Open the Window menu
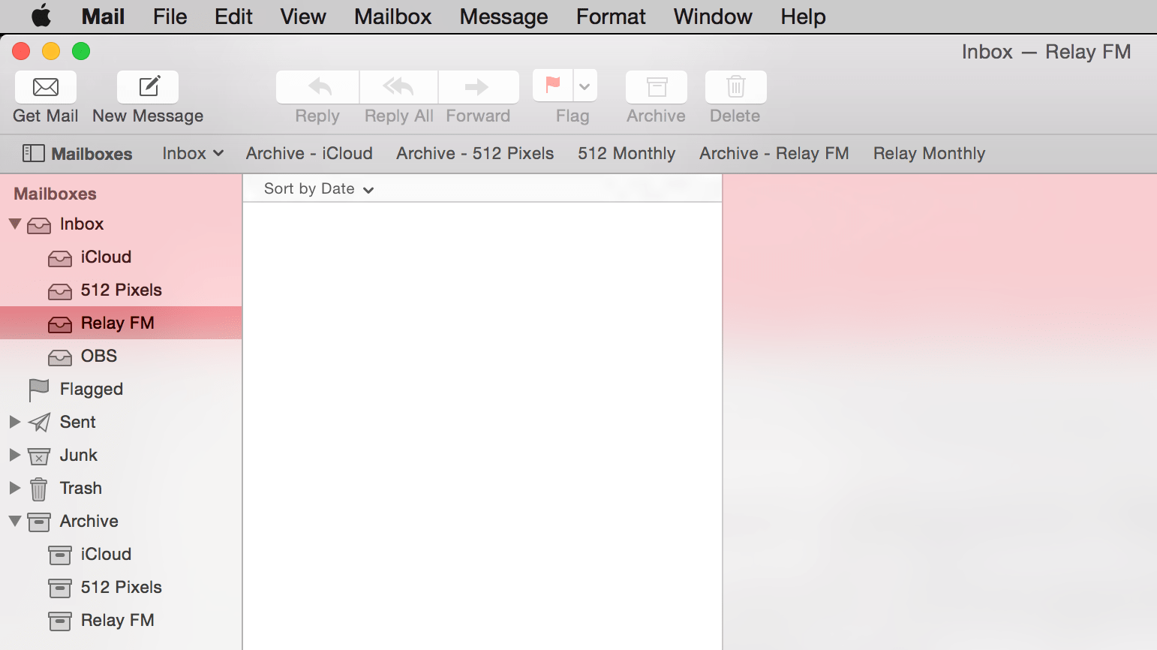 (713, 17)
